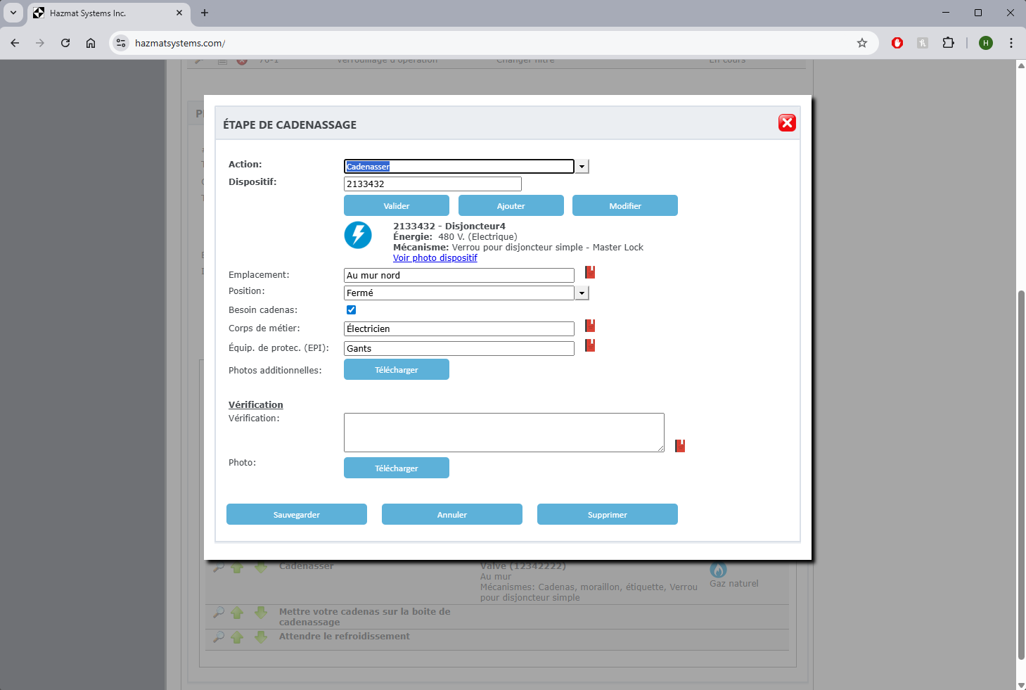Open the Voir photo dispositif link
Image resolution: width=1026 pixels, height=690 pixels.
tap(435, 258)
